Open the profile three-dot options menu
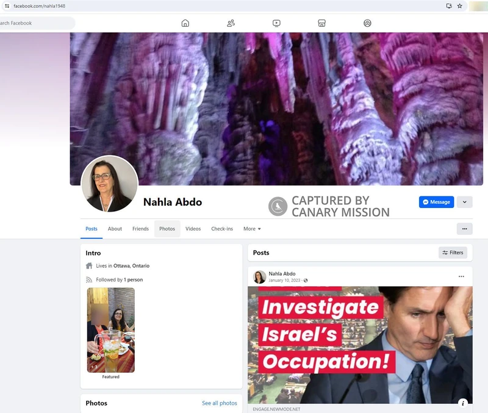The width and height of the screenshot is (488, 413). (x=464, y=229)
